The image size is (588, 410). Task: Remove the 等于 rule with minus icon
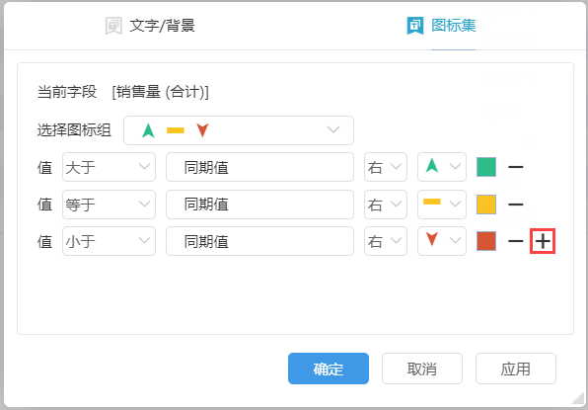(515, 205)
